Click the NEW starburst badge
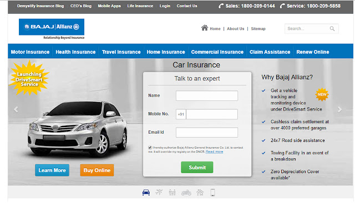The height and width of the screenshot is (222, 355). pyautogui.click(x=322, y=94)
